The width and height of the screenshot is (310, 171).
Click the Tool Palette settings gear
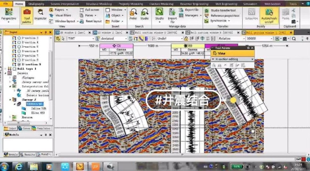coord(248,48)
